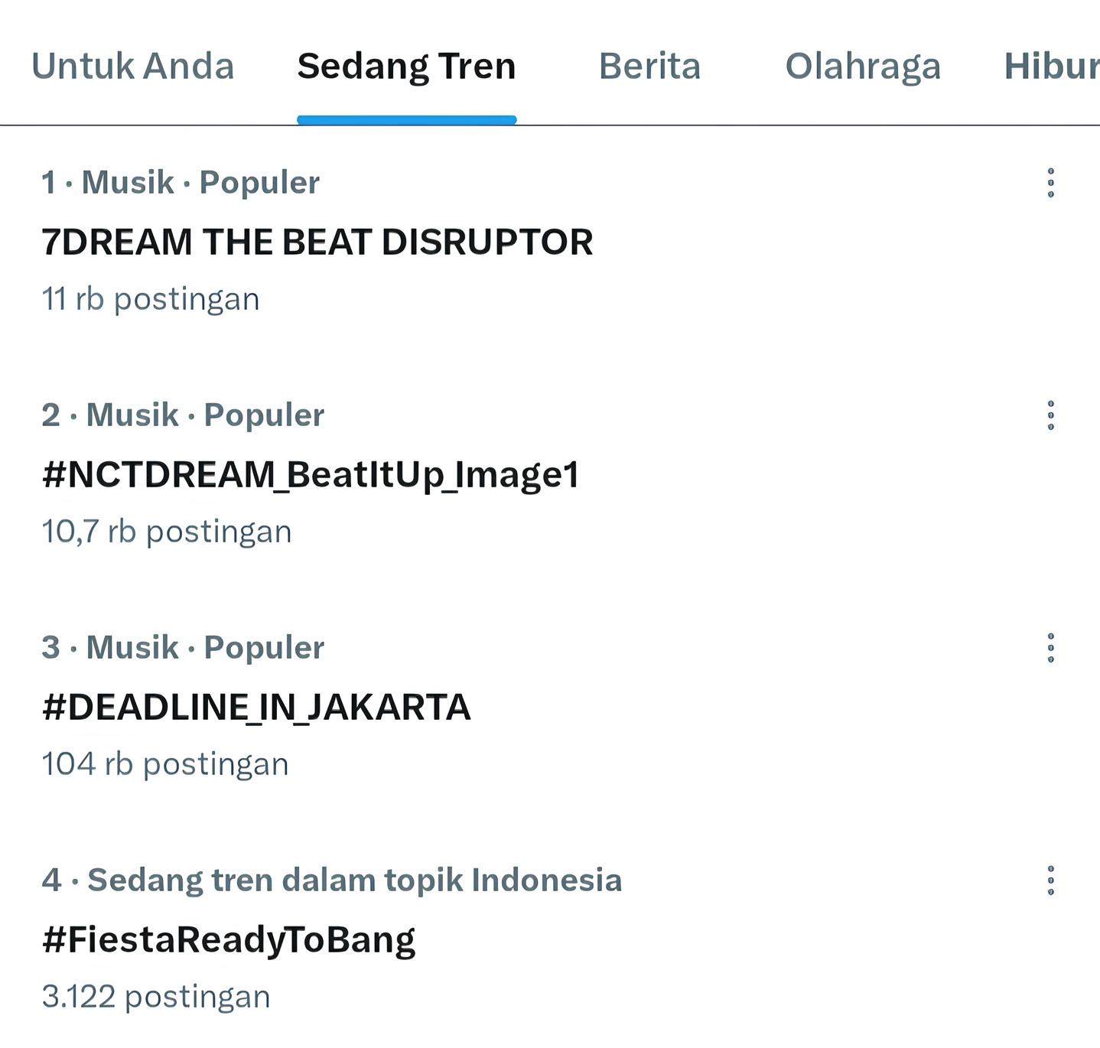Click 'Sedang tren dalam topik Indonesia' label
Image resolution: width=1100 pixels, height=1048 pixels.
click(x=354, y=880)
